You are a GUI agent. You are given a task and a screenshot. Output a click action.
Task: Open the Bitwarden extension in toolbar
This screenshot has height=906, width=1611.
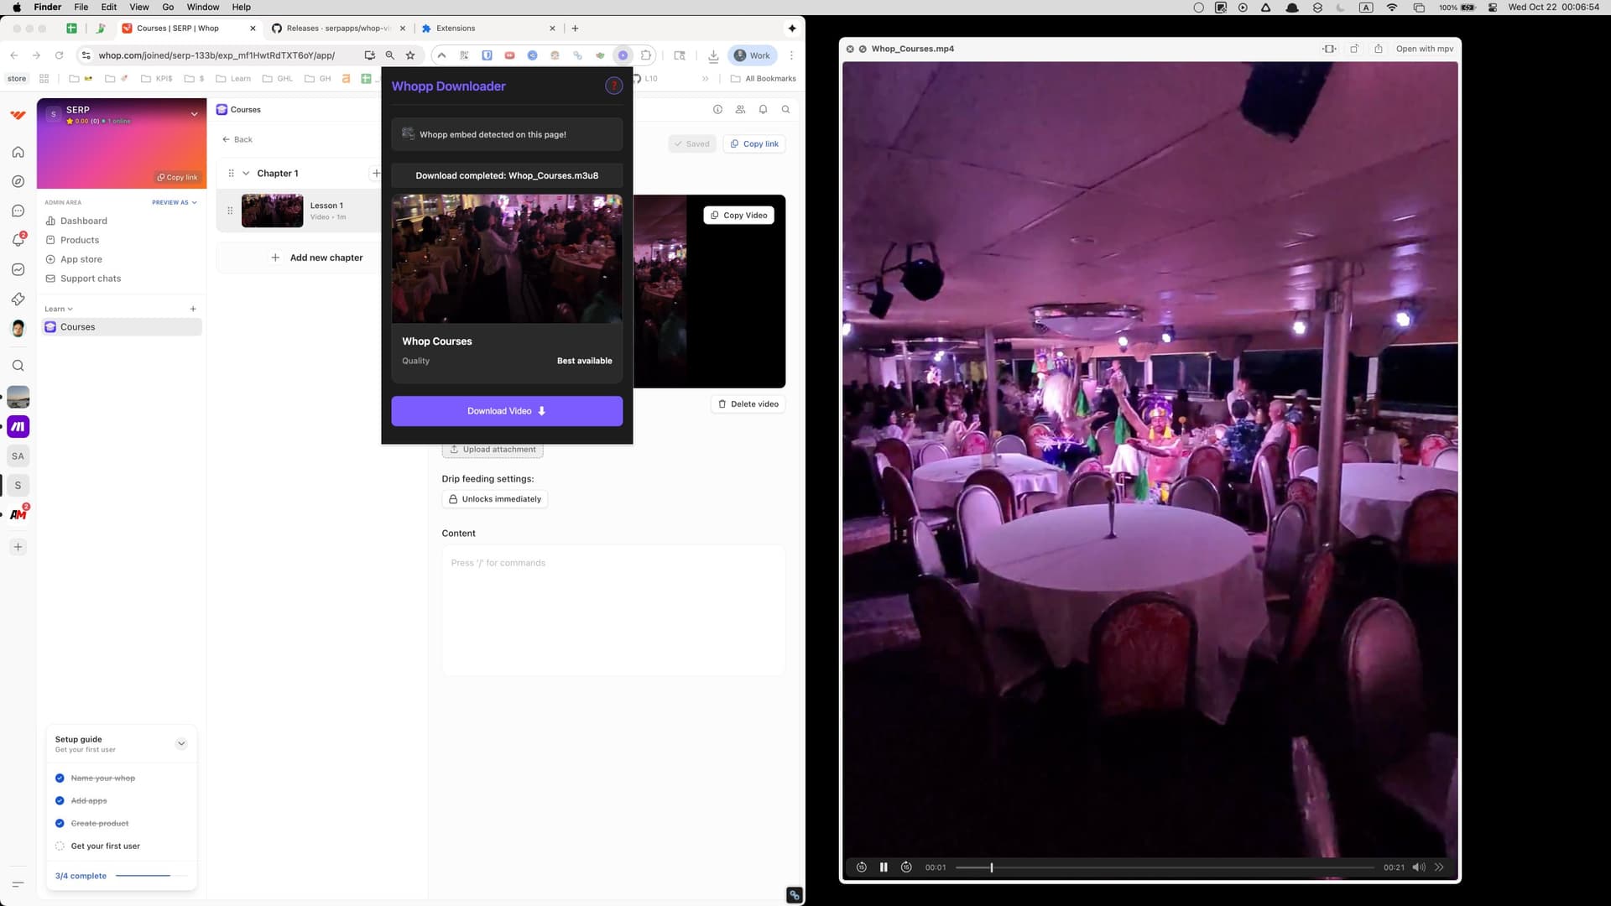[487, 55]
